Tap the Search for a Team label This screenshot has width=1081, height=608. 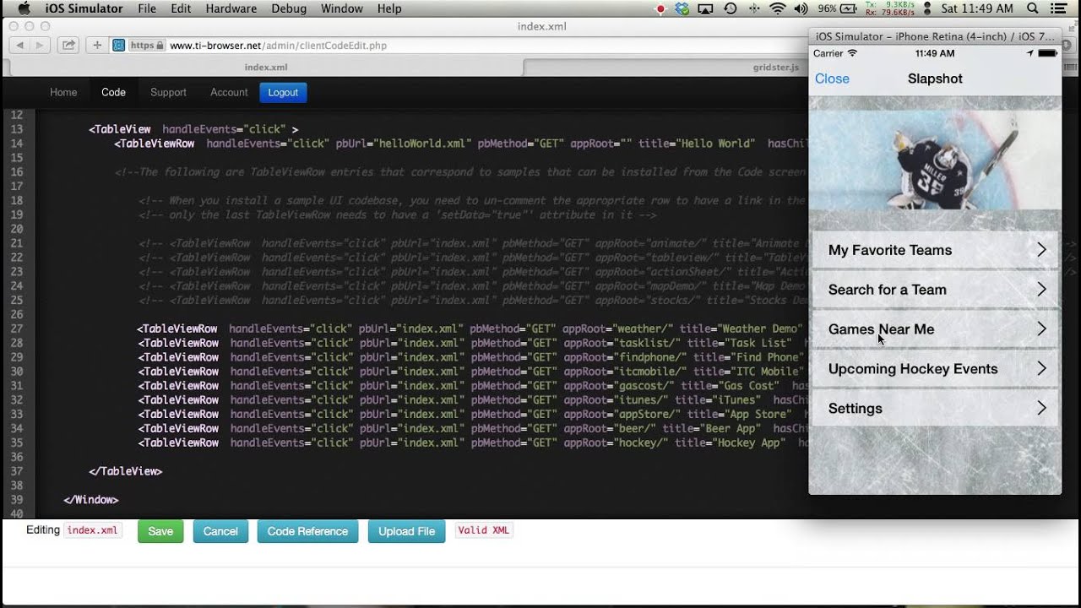888,290
